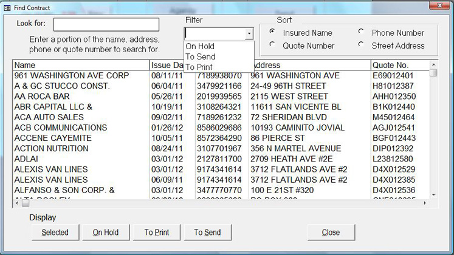Click address 72 SHERIDAN BLVD
The height and width of the screenshot is (255, 454).
pyautogui.click(x=289, y=117)
